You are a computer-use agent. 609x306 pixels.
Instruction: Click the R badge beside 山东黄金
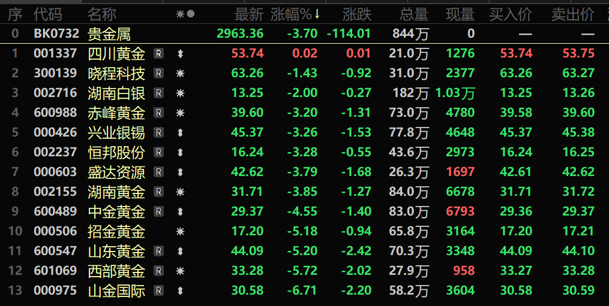(x=158, y=252)
